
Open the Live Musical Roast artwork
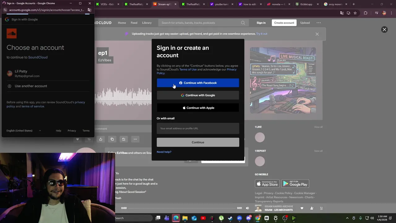point(283,80)
